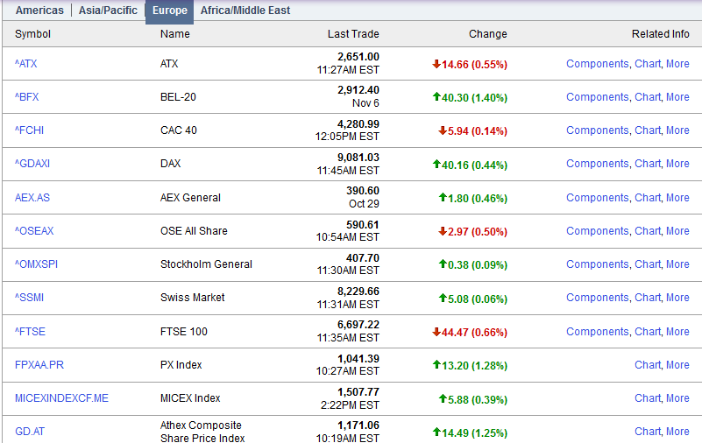
Task: Click More in the Athex Composite row
Action: click(677, 432)
